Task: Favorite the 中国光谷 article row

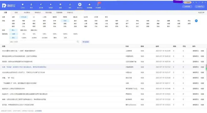Action: pyautogui.click(x=202, y=73)
